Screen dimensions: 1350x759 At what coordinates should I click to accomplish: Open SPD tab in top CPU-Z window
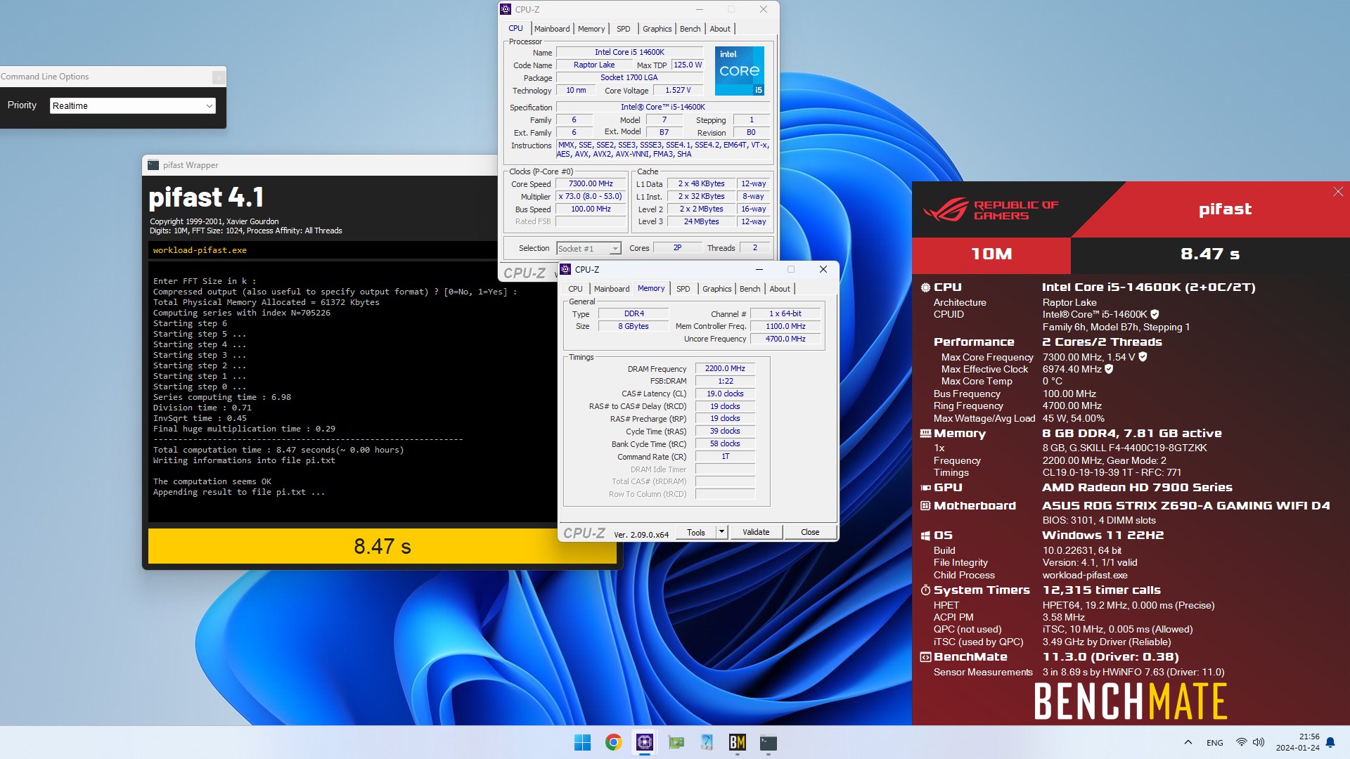624,29
